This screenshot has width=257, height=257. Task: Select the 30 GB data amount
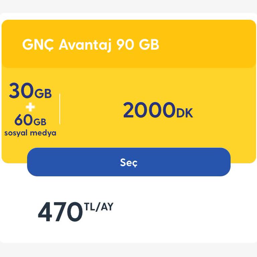tap(30, 91)
